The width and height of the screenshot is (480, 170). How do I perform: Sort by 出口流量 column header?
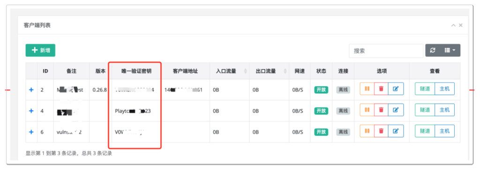[269, 71]
